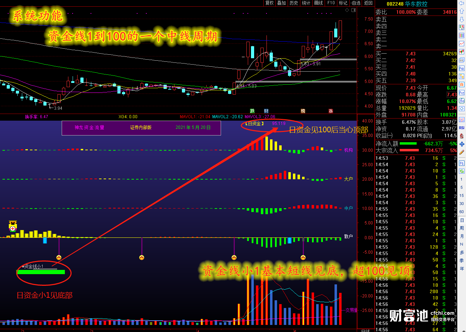The image size is (466, 332).
Task: Open the f(x) formula icon
Action: 461,101
